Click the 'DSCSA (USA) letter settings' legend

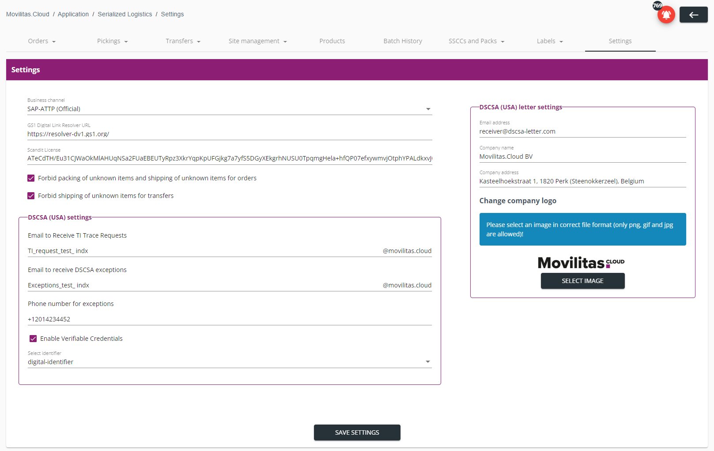click(x=521, y=107)
